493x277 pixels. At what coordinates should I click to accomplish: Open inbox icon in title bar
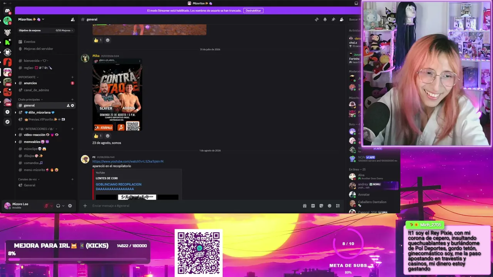[356, 3]
